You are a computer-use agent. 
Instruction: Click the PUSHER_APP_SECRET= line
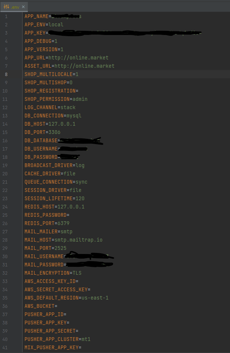(51, 331)
